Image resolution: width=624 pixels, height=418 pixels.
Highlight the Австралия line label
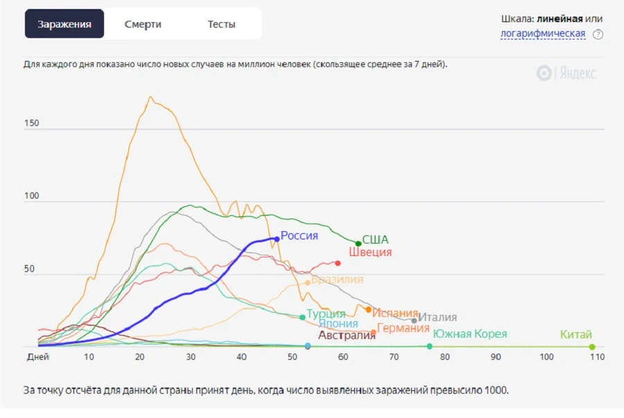tap(347, 336)
